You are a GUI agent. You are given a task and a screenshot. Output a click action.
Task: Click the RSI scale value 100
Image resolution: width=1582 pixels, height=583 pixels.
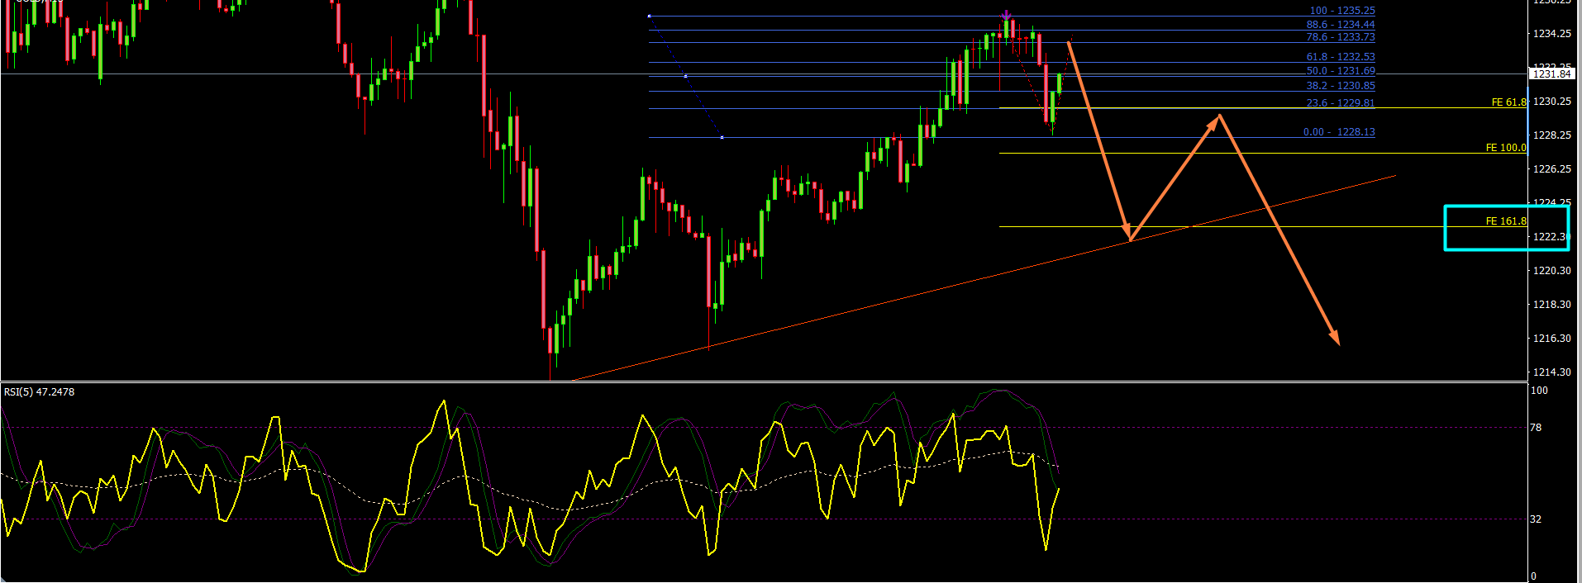tap(1539, 391)
